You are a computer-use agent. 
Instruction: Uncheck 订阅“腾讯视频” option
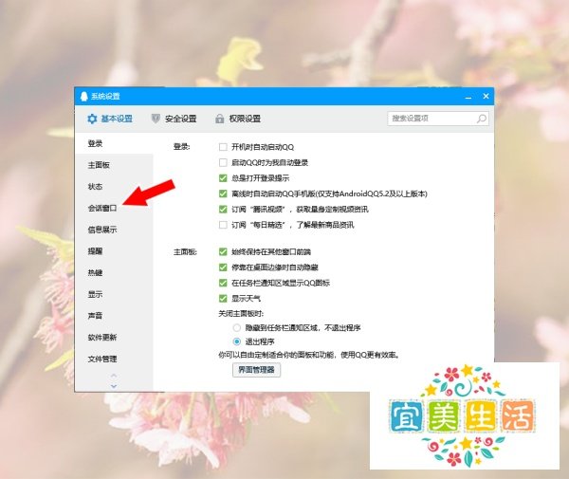pos(223,210)
